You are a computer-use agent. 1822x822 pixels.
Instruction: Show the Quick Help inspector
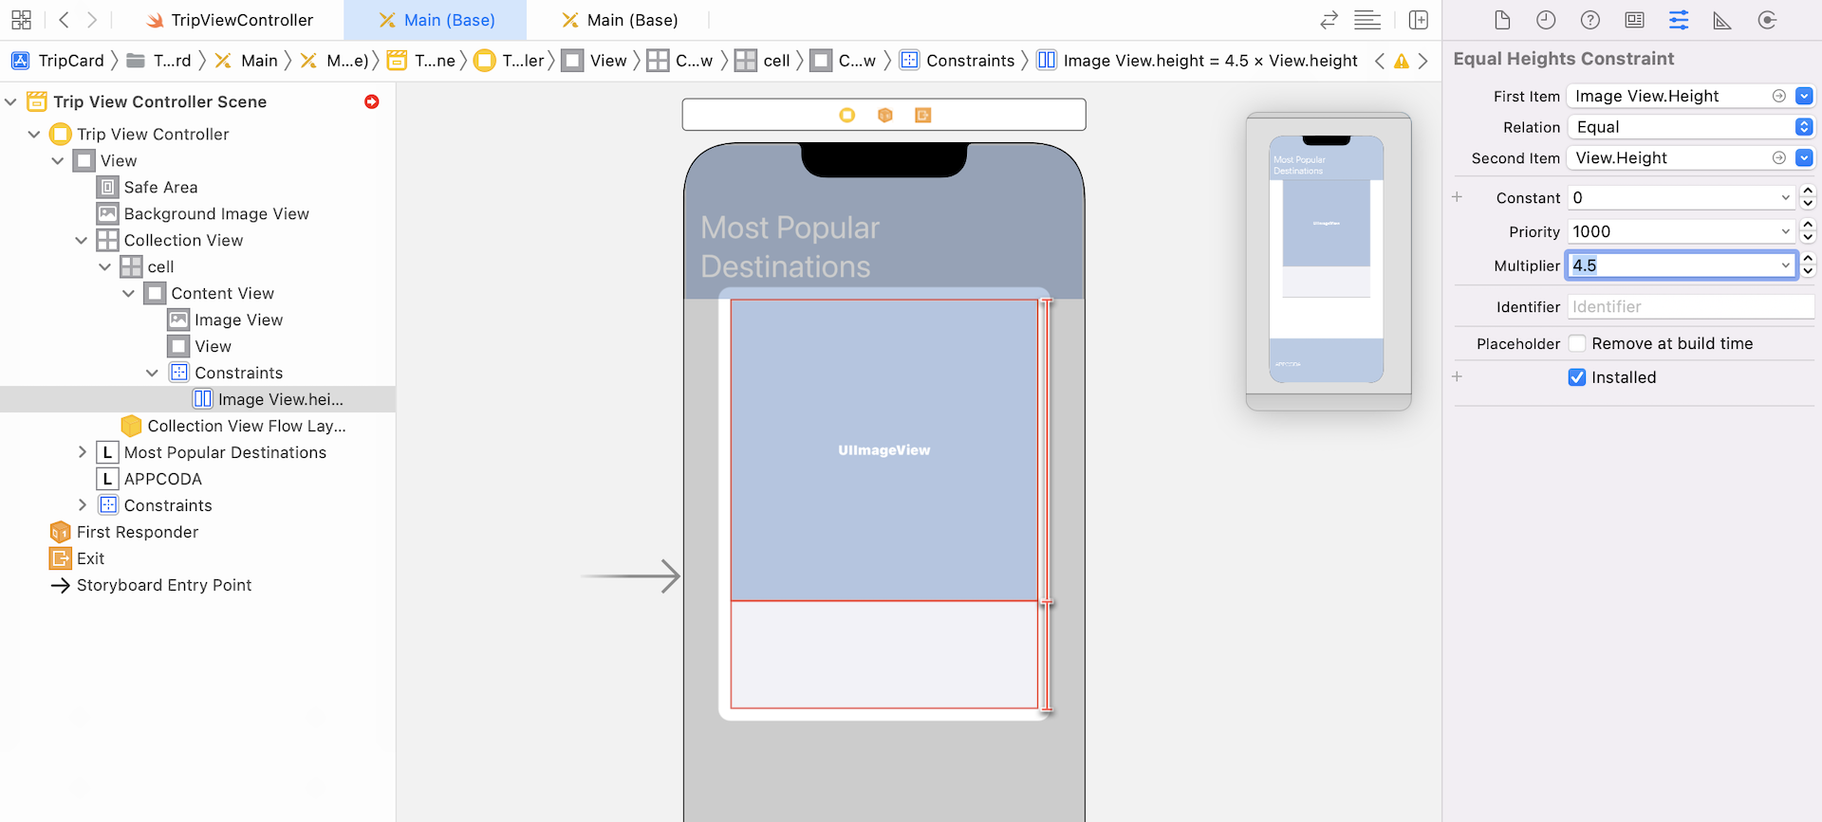coord(1590,20)
